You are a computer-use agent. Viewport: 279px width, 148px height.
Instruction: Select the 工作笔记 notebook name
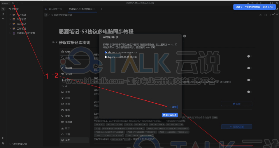tap(21, 28)
